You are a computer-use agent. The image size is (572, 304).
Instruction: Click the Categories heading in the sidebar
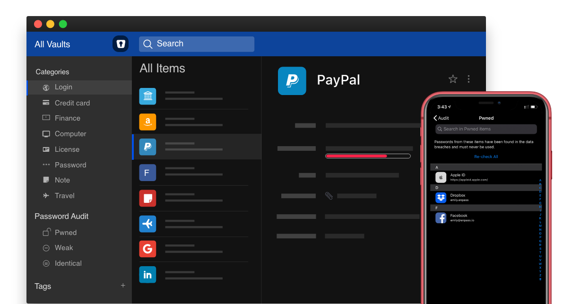pyautogui.click(x=52, y=72)
